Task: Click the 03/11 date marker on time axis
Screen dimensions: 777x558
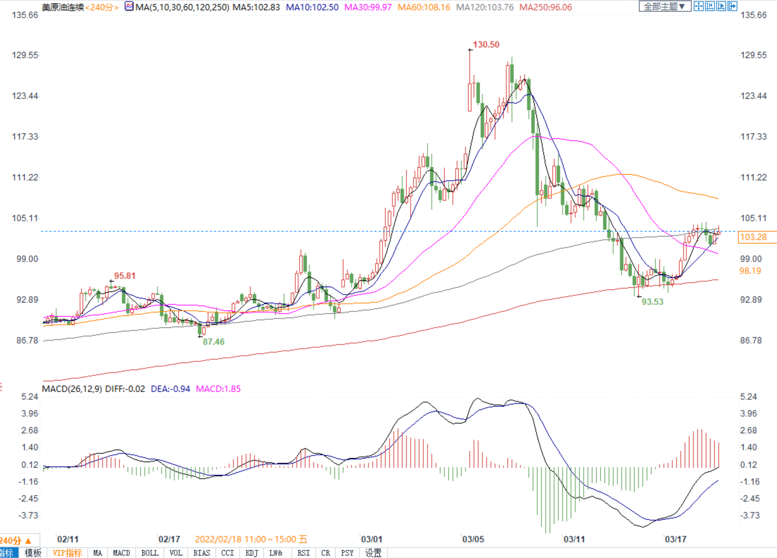Action: (x=574, y=539)
